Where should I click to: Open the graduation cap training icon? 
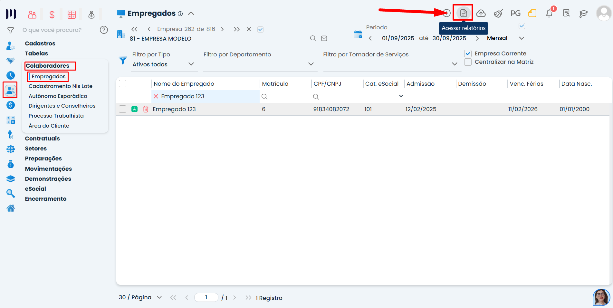tap(583, 13)
